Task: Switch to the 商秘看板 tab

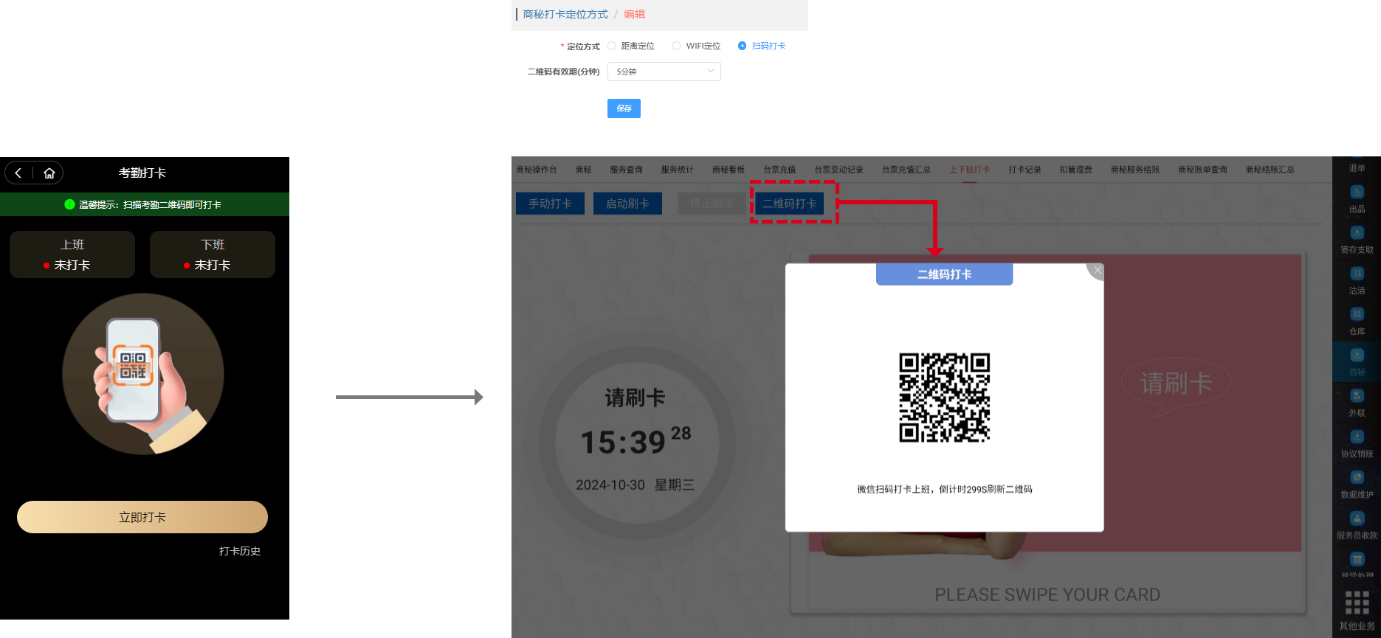Action: pos(729,170)
